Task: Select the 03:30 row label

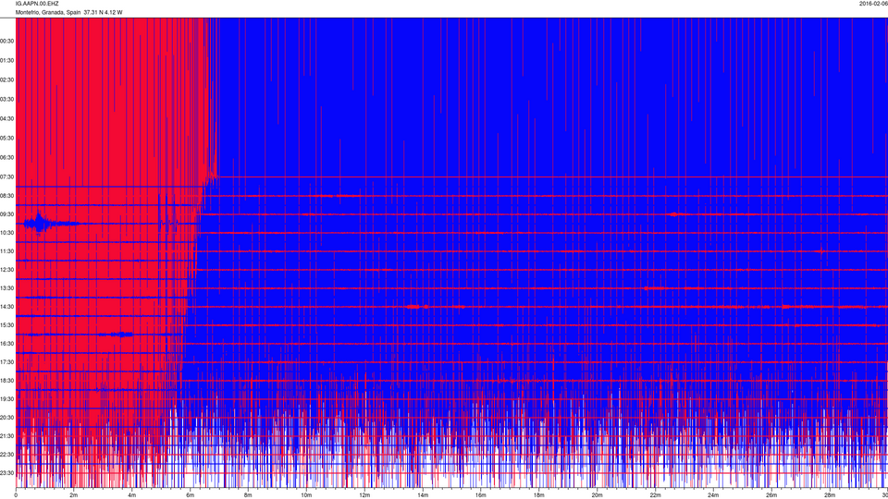Action: coord(6,100)
